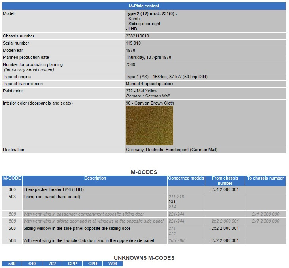Click the Canyon Brown Cloth color swatch
The width and height of the screenshot is (289, 268).
pos(149,126)
